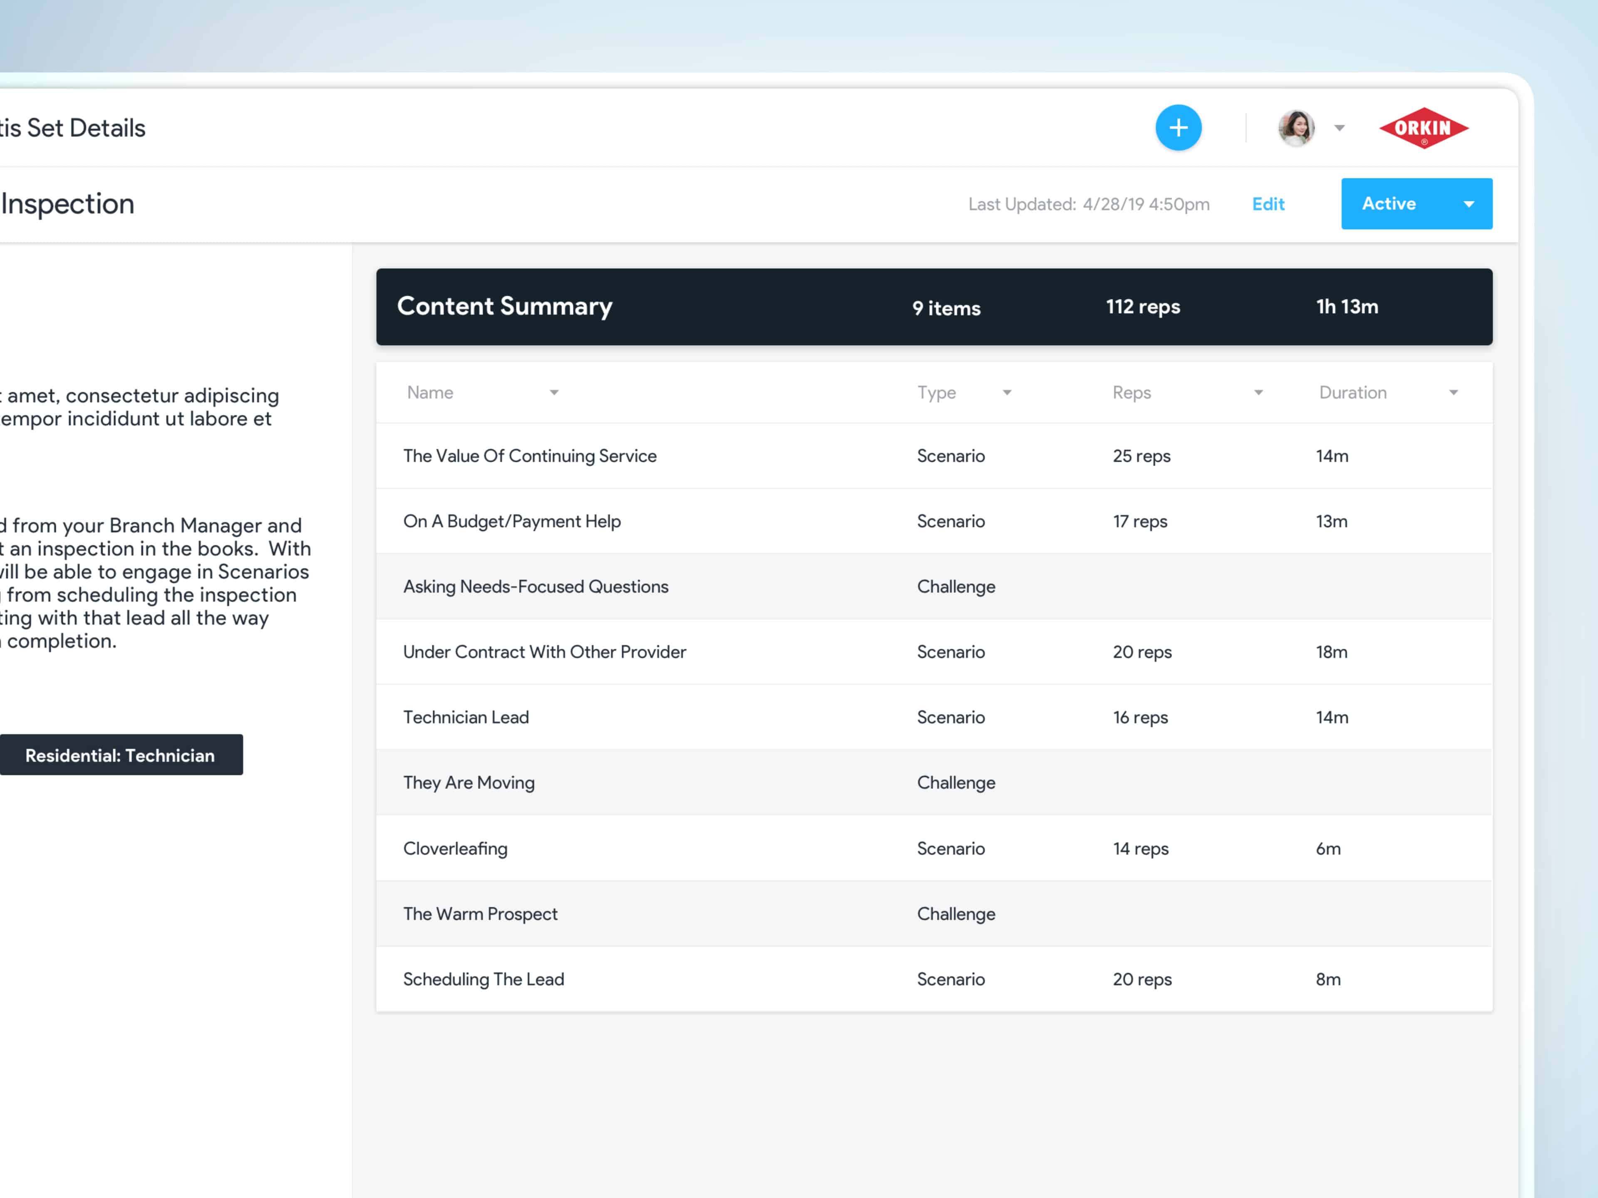Select Scheduling The Lead scenario
Image resolution: width=1598 pixels, height=1198 pixels.
[x=483, y=979]
